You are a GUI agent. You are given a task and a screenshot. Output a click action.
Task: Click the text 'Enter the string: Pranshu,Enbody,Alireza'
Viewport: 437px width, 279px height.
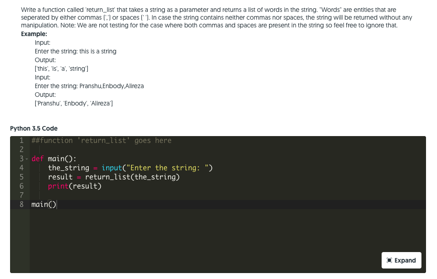[x=89, y=86]
